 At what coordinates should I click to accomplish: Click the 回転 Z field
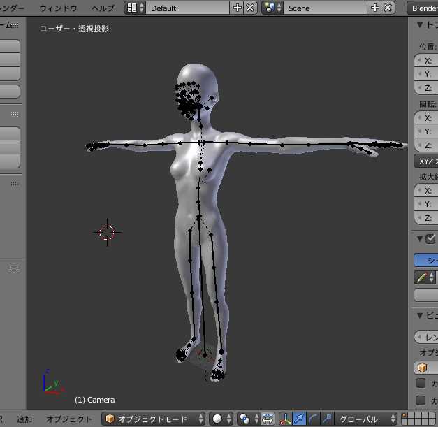(x=426, y=145)
